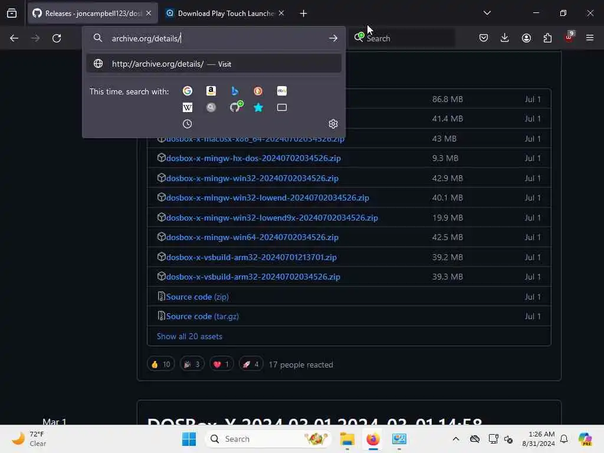
Task: Click the thumbs up reaction with 10
Action: click(161, 365)
